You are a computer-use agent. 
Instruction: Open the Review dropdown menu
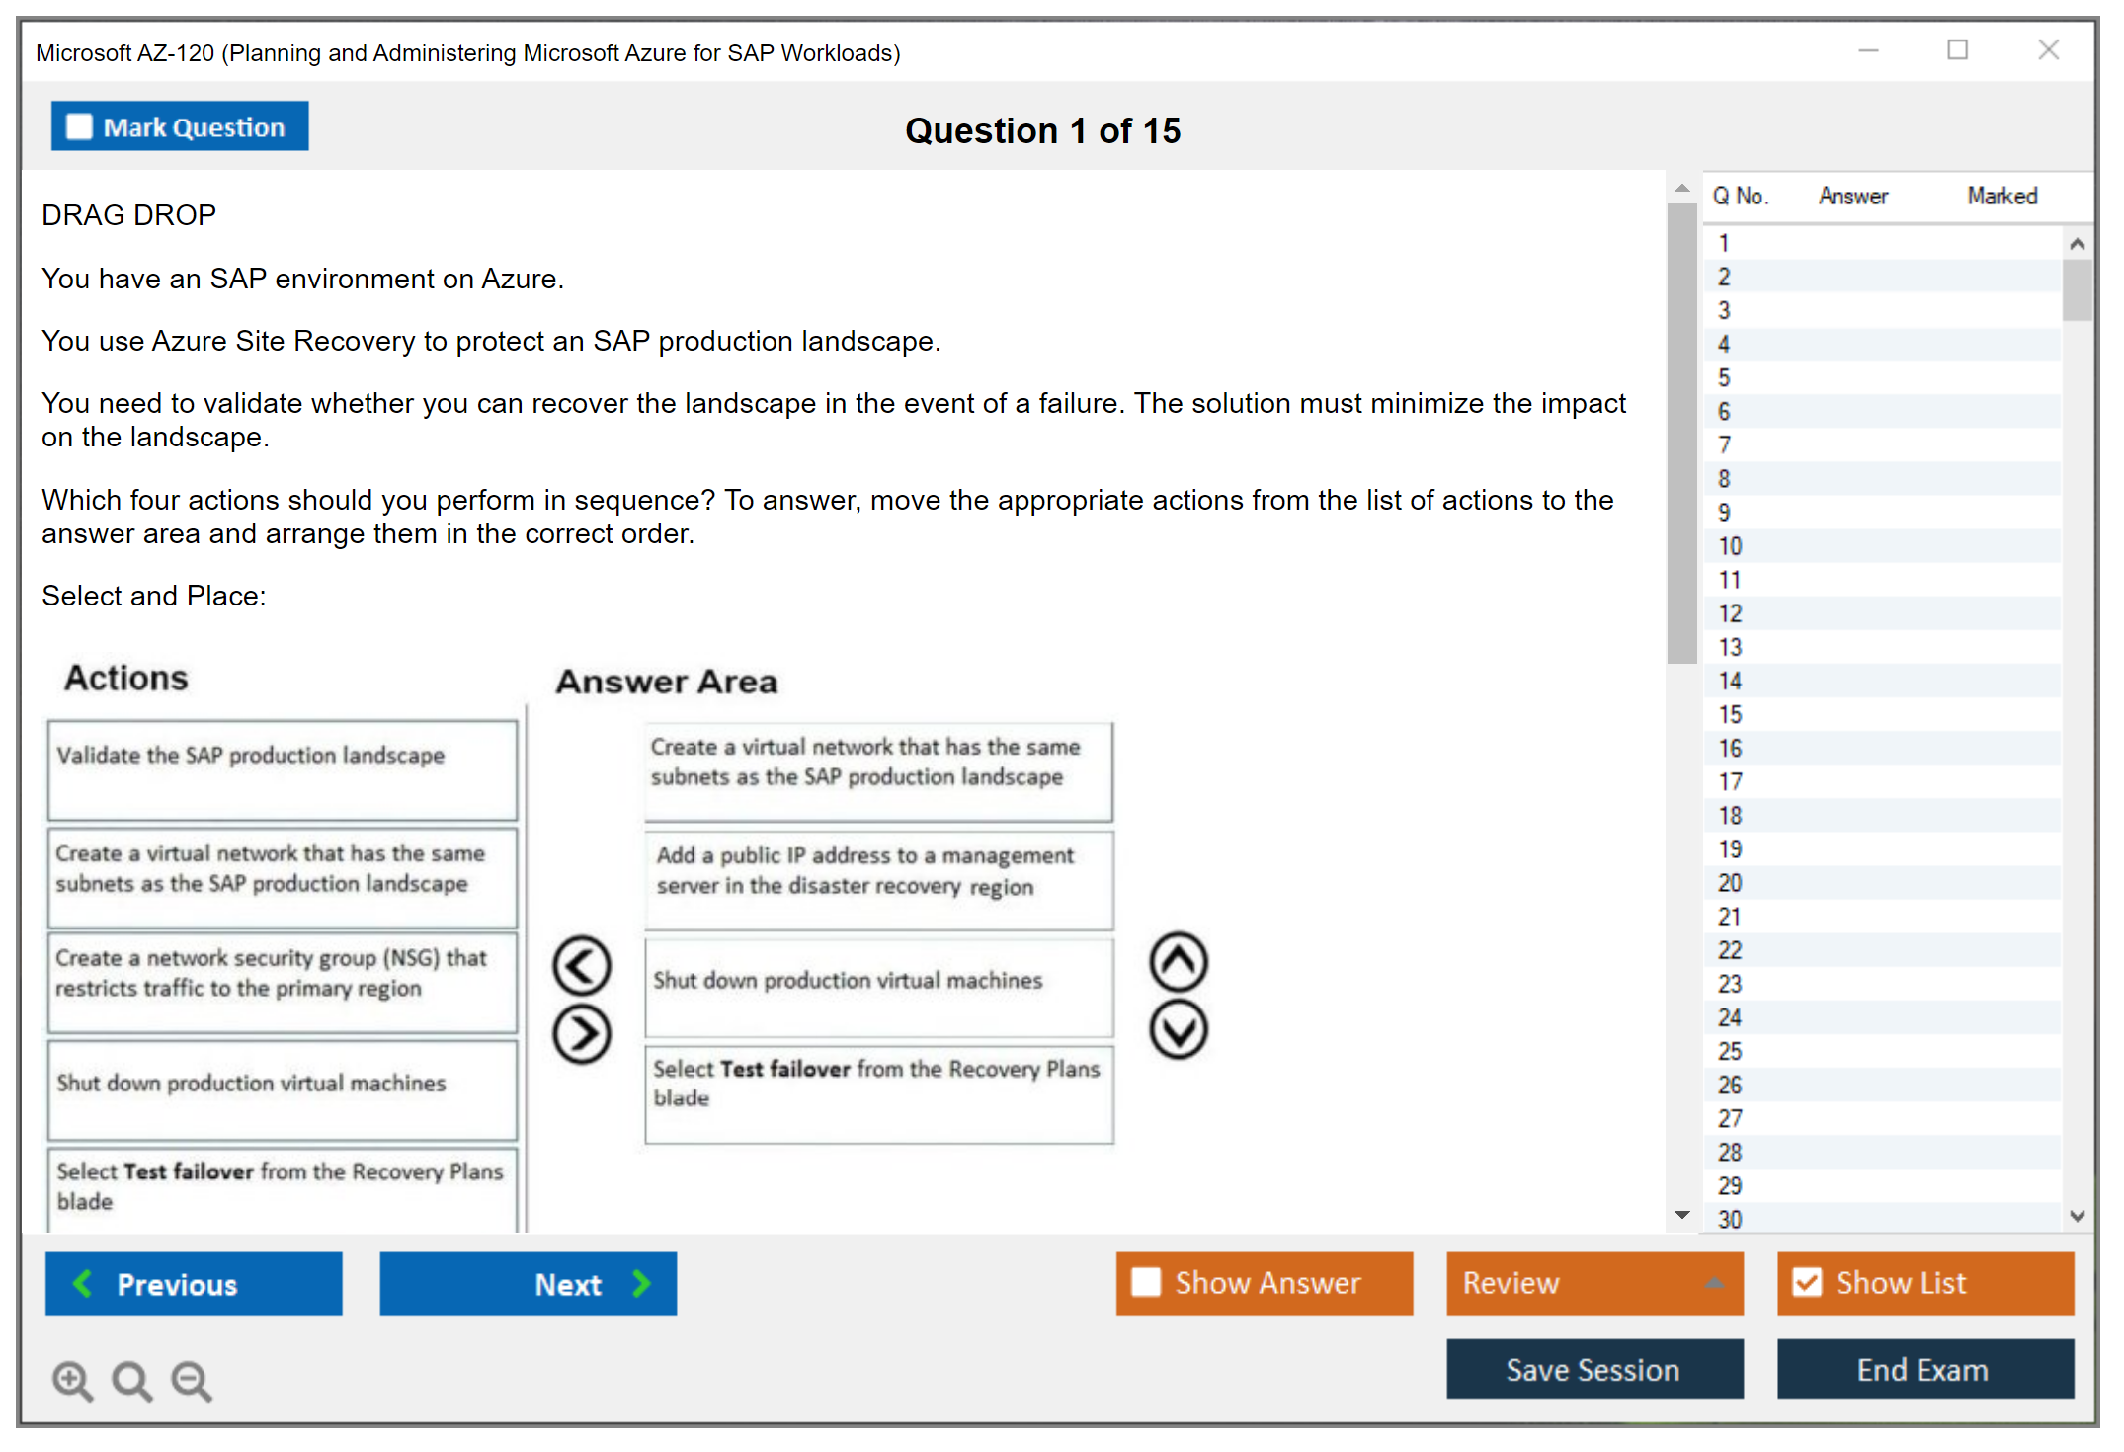tap(1714, 1283)
